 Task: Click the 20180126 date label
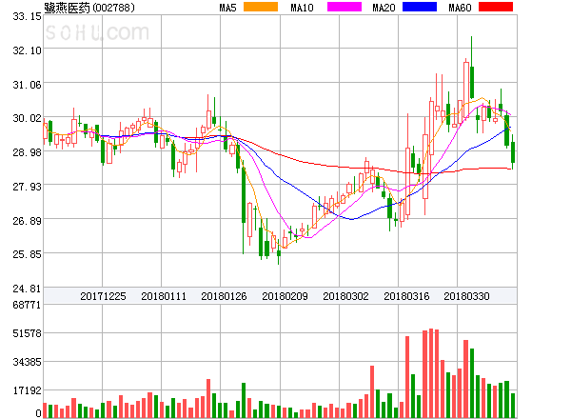224,296
